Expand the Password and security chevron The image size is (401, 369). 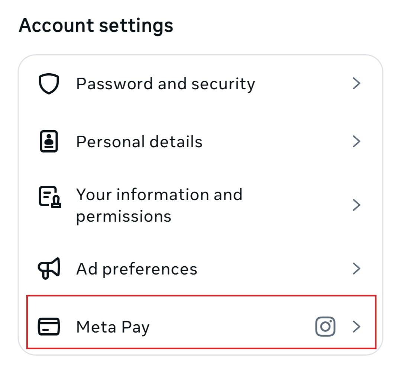click(x=357, y=83)
